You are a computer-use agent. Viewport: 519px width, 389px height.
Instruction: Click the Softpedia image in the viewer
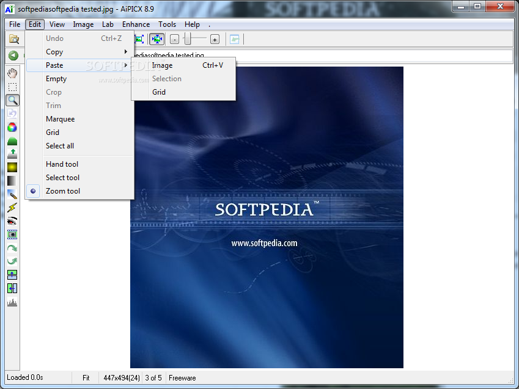coord(267,217)
